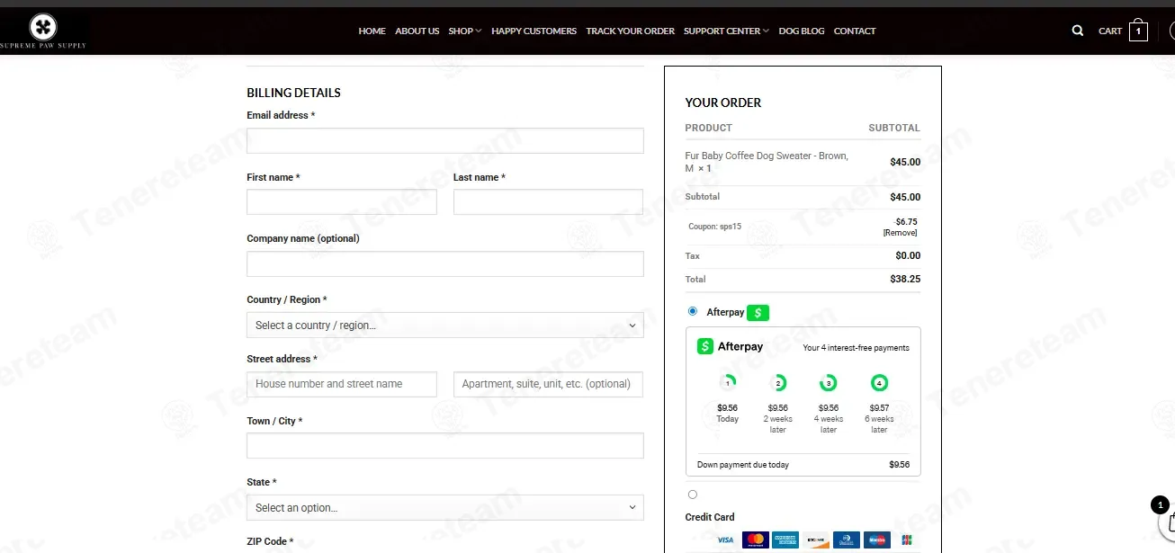Click the JCB card icon
The width and height of the screenshot is (1175, 553).
pos(906,540)
